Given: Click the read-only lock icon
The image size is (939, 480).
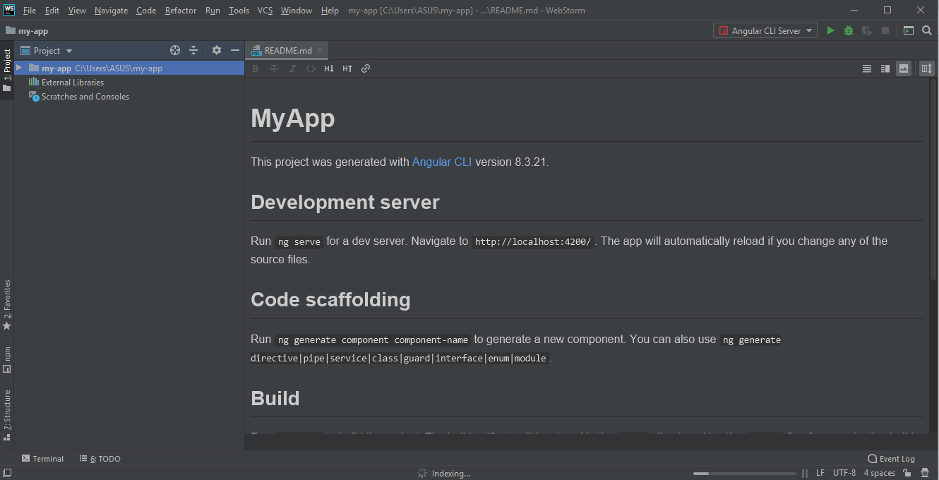Looking at the screenshot, I should click(x=907, y=473).
